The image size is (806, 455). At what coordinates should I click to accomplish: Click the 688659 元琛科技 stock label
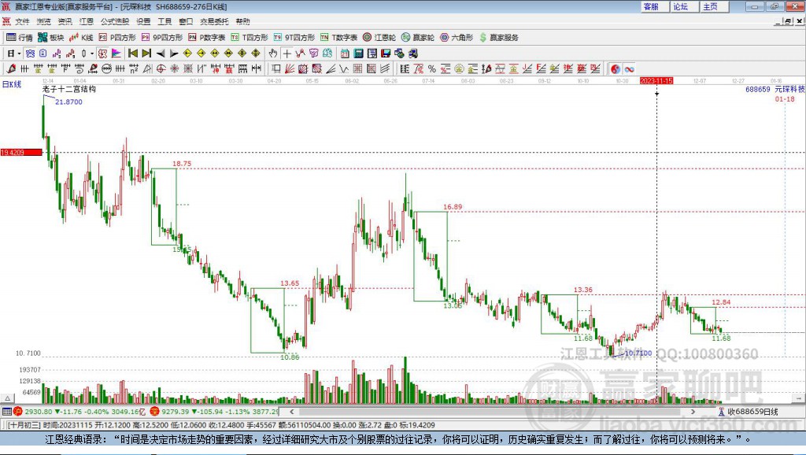click(x=775, y=89)
